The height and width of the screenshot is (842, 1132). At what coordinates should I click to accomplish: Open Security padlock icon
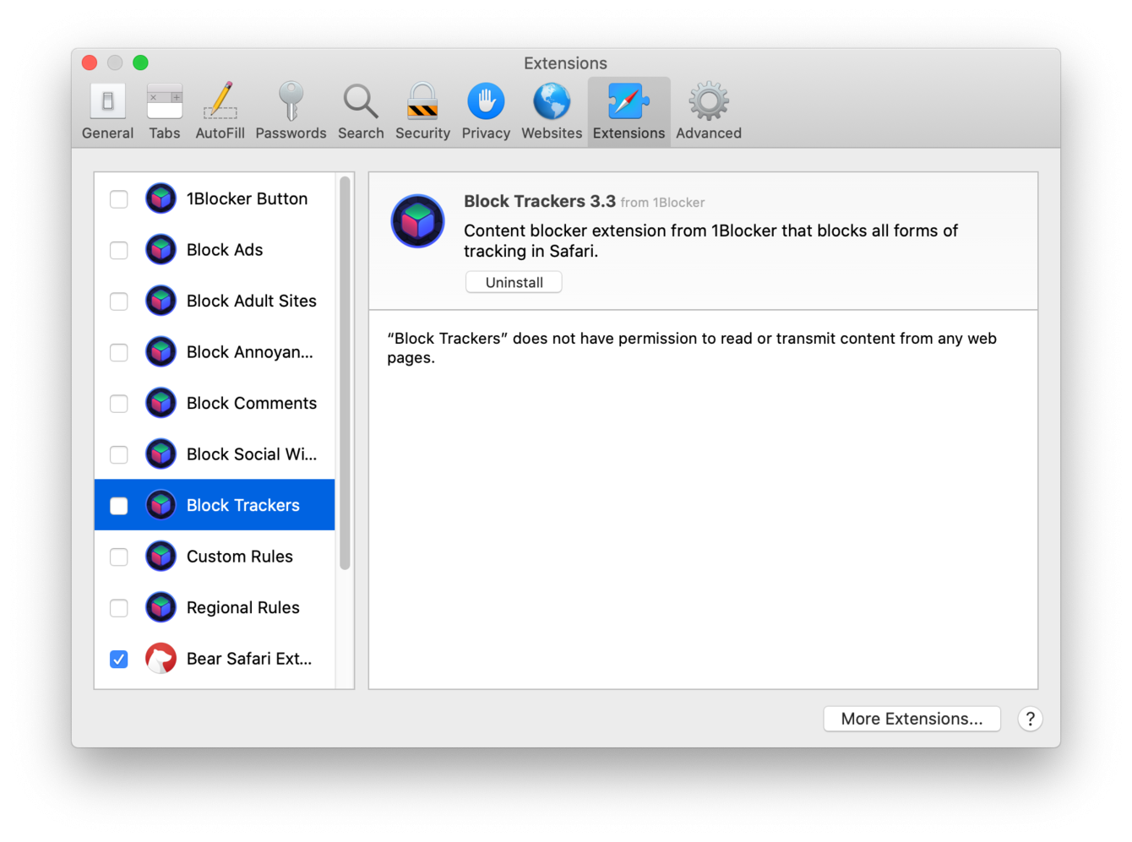(x=422, y=101)
